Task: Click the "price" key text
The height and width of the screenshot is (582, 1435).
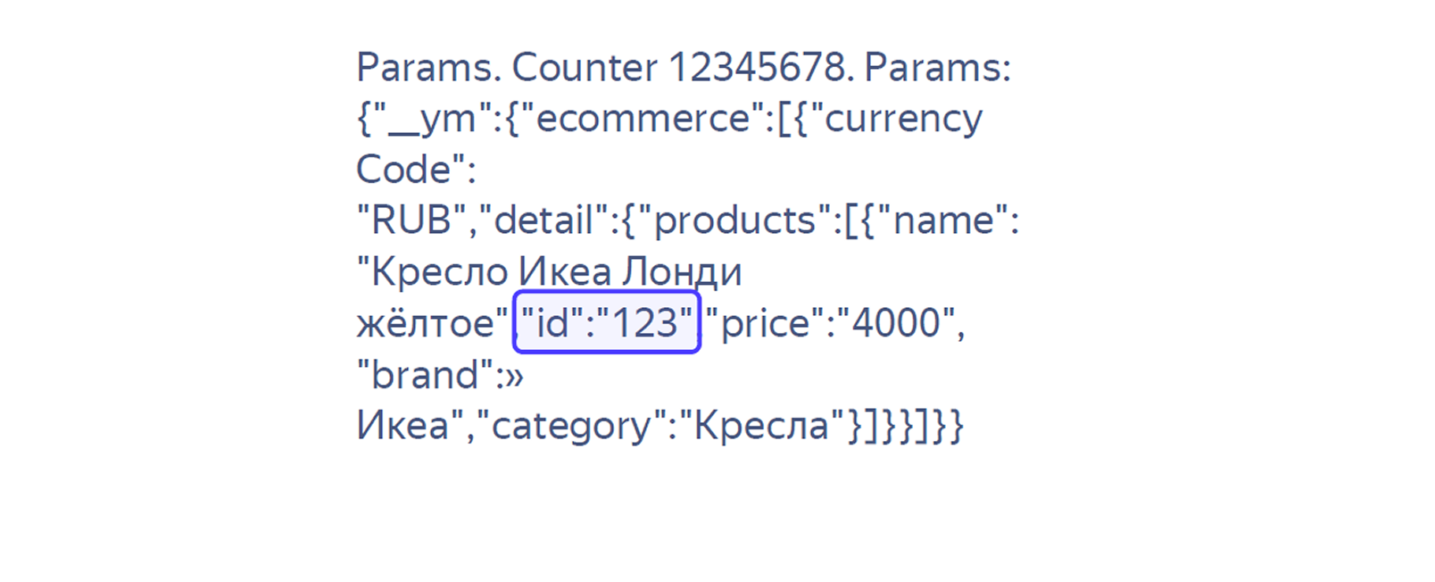Action: coord(765,322)
